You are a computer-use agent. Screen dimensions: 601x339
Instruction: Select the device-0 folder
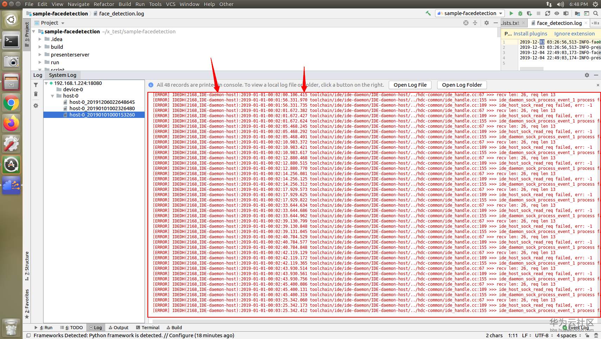click(73, 89)
